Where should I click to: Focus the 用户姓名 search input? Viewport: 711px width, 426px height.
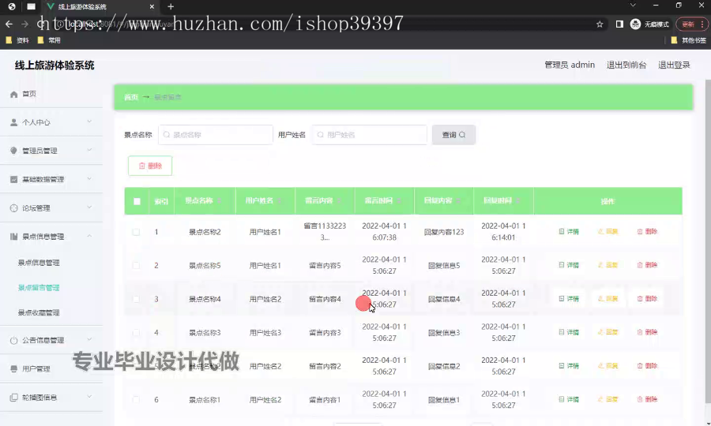[370, 135]
